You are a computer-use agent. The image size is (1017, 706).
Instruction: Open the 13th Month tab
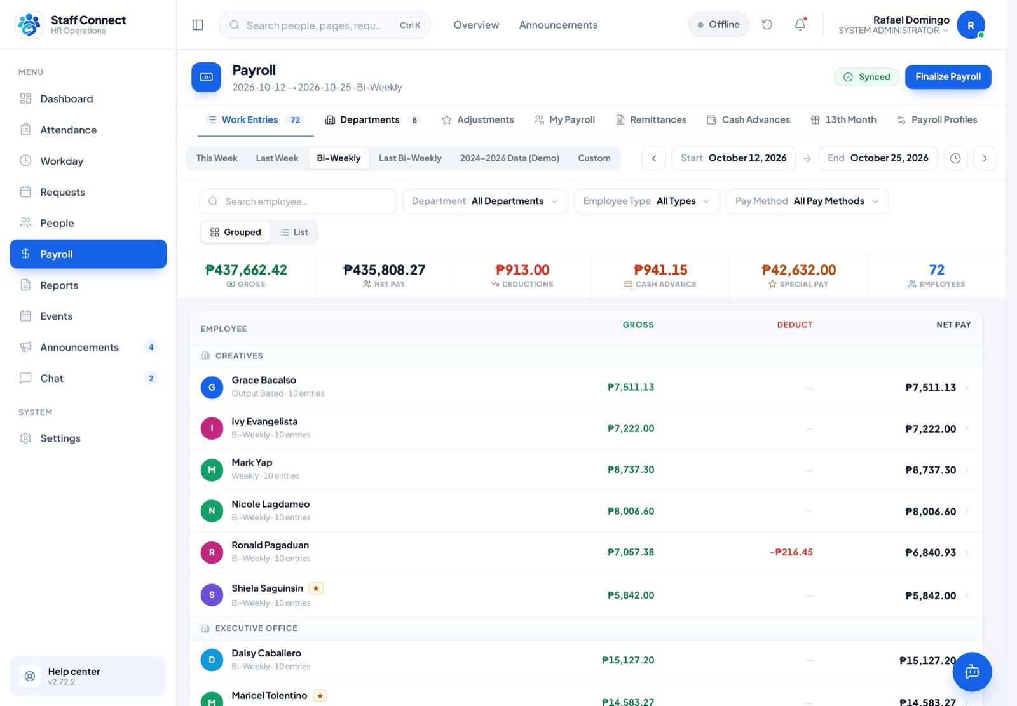(843, 120)
